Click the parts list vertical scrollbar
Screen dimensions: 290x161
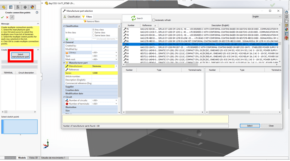tap(280, 43)
